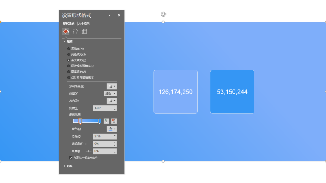Screen dimensions: 326x183
Task: Increase the 角度 angle with up spinner
Action: [x=115, y=107]
